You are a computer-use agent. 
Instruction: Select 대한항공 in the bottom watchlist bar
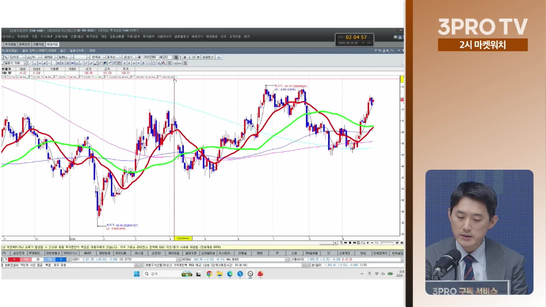tap(105, 253)
